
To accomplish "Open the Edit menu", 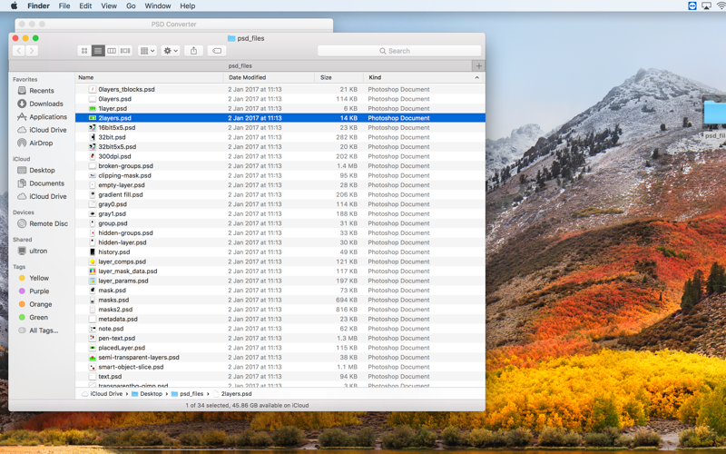I will pos(85,6).
